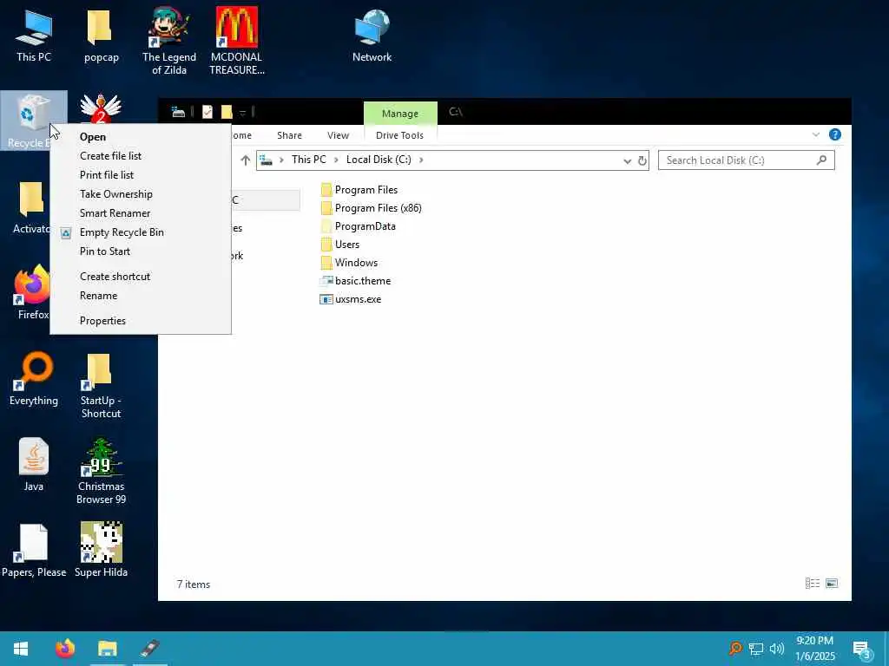Select the Program Files (x86) folder
889x666 pixels.
pyautogui.click(x=372, y=208)
